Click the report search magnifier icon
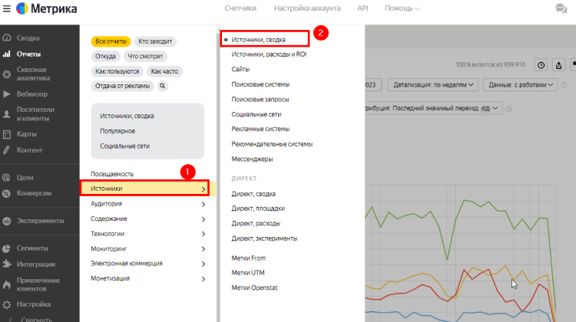The height and width of the screenshot is (322, 576). pyautogui.click(x=162, y=86)
